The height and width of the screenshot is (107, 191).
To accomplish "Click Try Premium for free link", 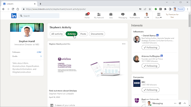I will click(x=172, y=16).
